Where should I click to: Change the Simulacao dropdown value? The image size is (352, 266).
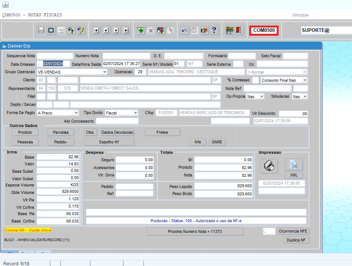tap(305, 96)
